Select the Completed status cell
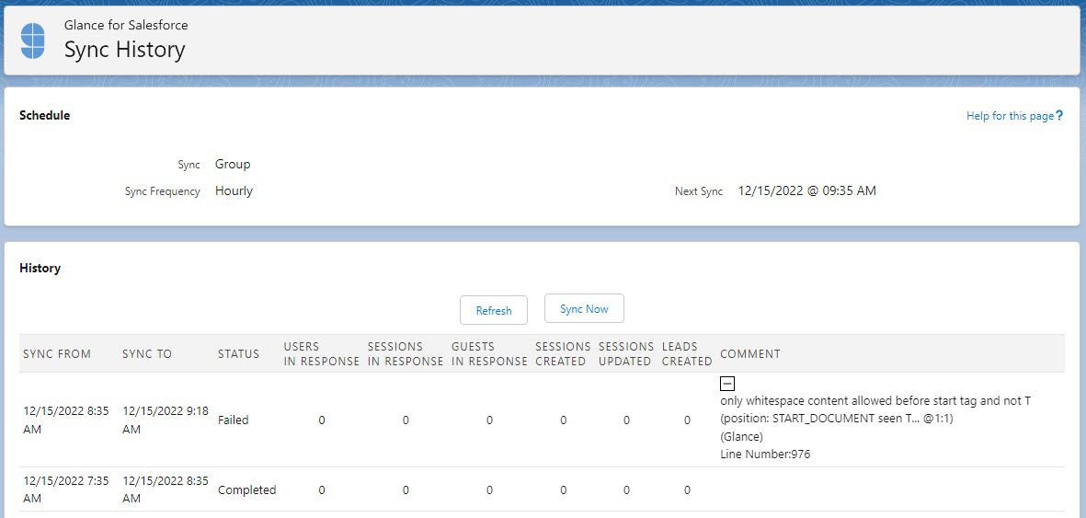 point(246,490)
